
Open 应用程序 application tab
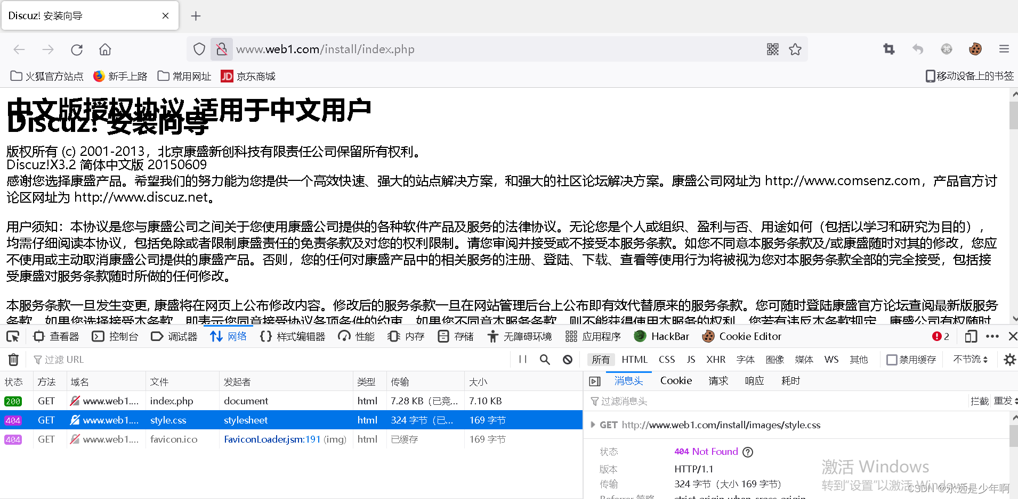tap(593, 336)
